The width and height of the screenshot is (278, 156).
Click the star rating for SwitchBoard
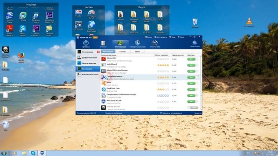(x=163, y=65)
